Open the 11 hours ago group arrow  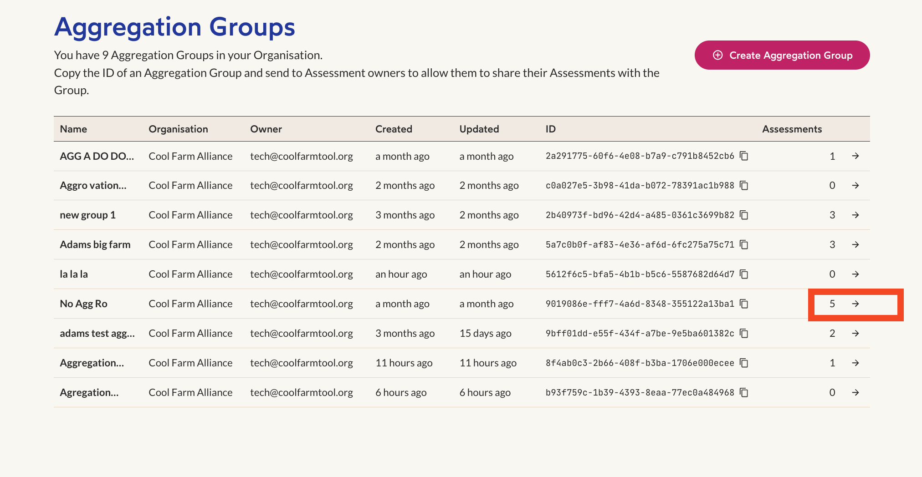(x=855, y=363)
